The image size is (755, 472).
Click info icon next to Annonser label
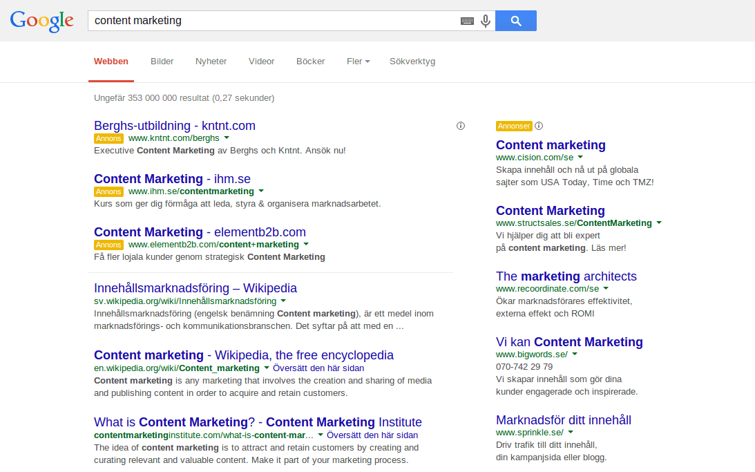(539, 126)
